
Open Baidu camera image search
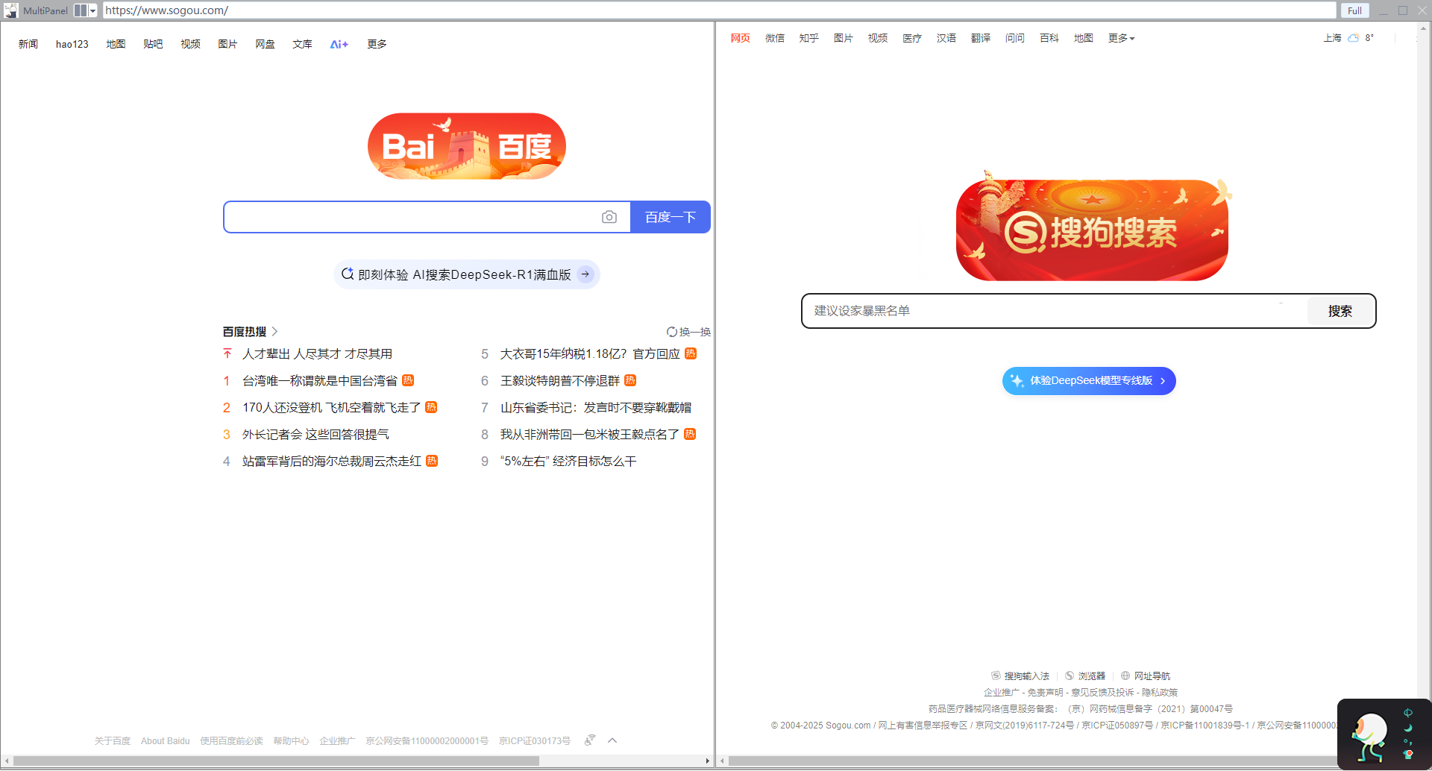(x=609, y=217)
